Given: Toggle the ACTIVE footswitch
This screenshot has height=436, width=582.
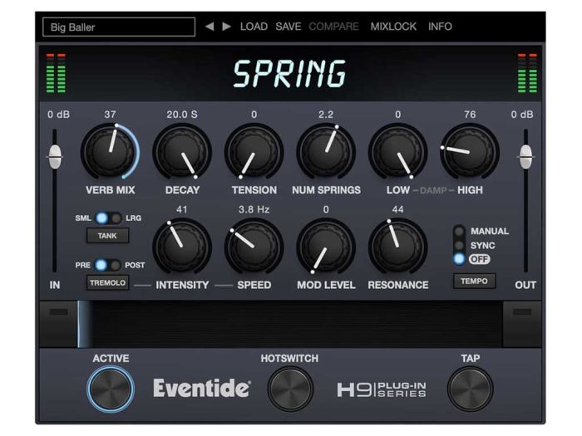Looking at the screenshot, I should click(111, 389).
